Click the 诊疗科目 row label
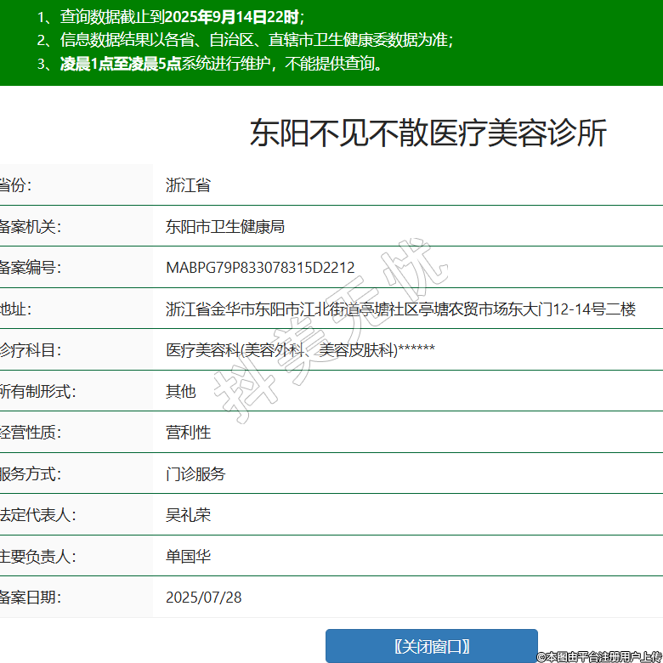 tap(31, 350)
